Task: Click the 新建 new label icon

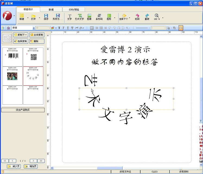Action: (x=22, y=16)
